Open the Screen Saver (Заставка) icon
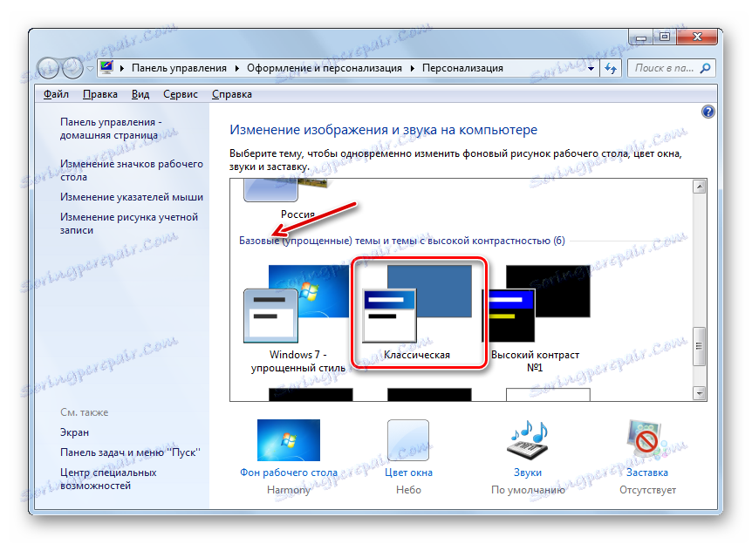 (646, 439)
